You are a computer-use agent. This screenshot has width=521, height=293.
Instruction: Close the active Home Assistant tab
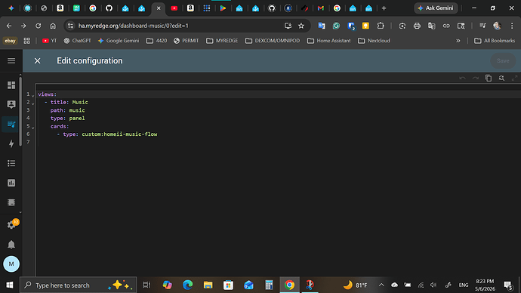159,8
